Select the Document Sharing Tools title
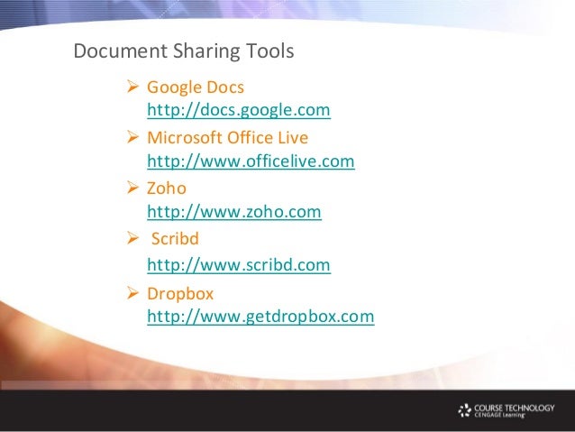The image size is (575, 432). point(184,51)
